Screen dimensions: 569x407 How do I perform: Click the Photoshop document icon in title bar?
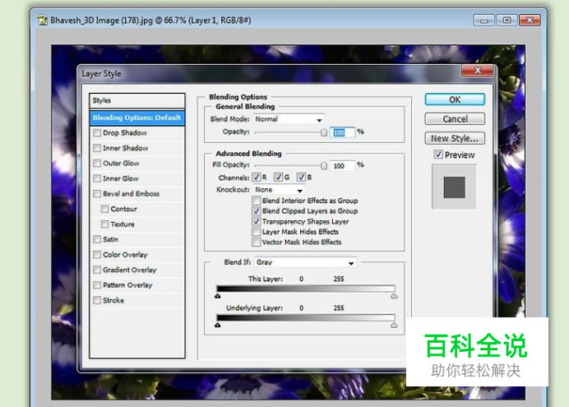click(43, 20)
